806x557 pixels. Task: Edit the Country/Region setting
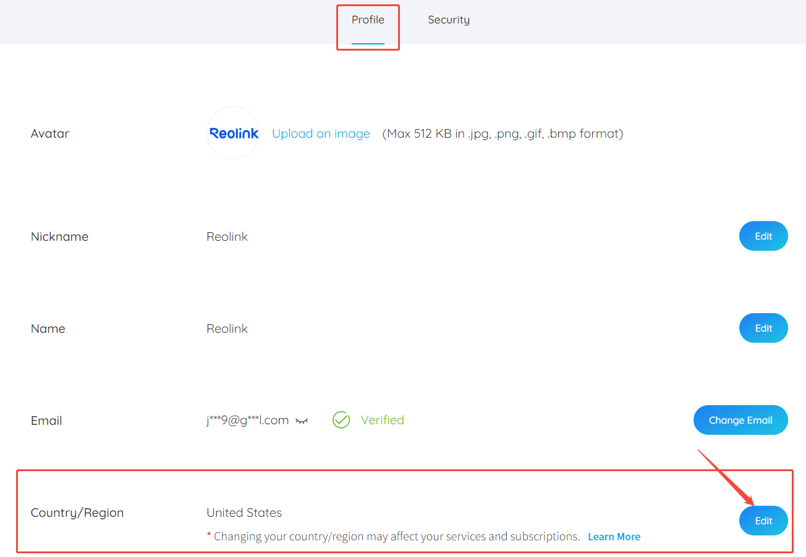pos(763,521)
